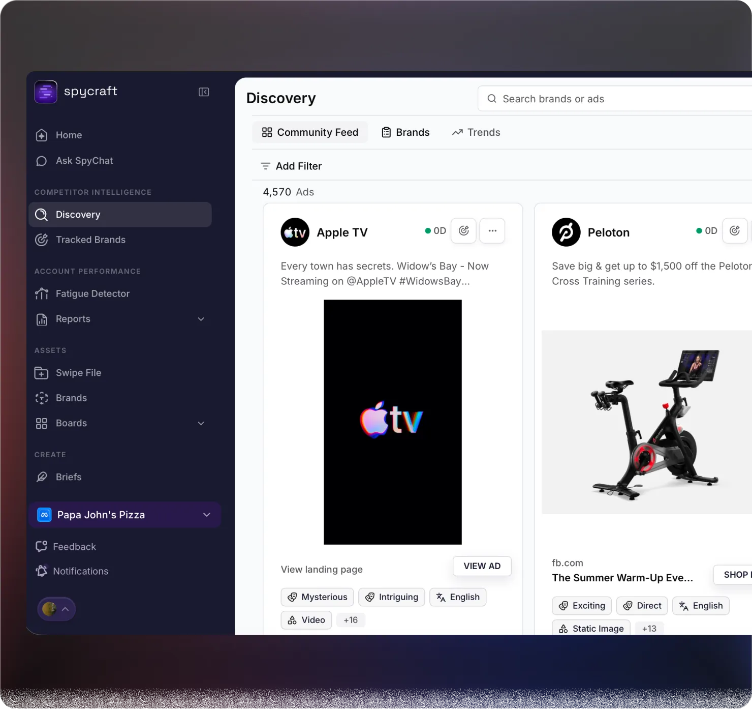Select the Intriguing tag
Viewport: 752px width, 709px height.
(x=392, y=597)
